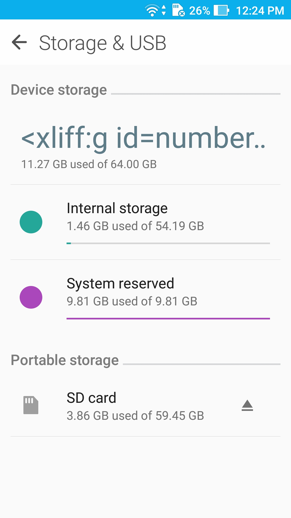291x518 pixels.
Task: Tap the System reserved usage bar
Action: [168, 319]
